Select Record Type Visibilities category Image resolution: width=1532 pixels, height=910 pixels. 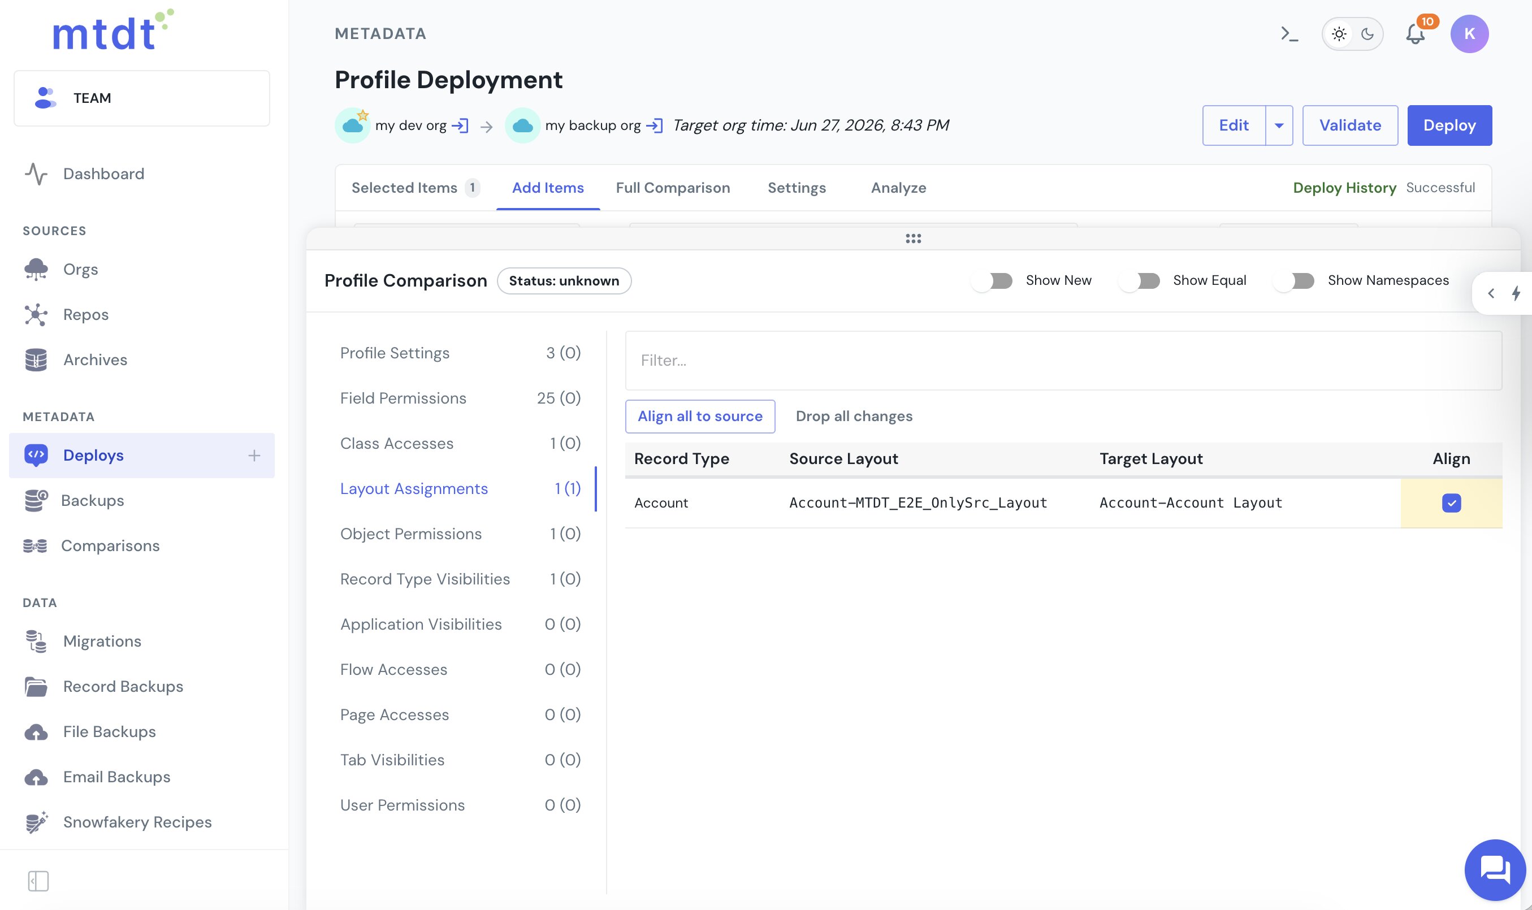(x=460, y=579)
